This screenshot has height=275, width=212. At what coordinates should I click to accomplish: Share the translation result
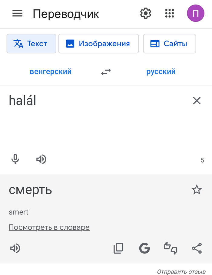point(196,248)
